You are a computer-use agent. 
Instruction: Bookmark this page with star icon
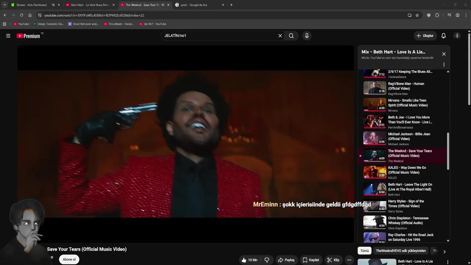tap(417, 15)
